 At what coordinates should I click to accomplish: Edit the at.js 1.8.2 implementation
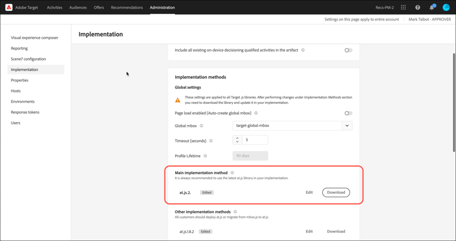tap(309, 231)
